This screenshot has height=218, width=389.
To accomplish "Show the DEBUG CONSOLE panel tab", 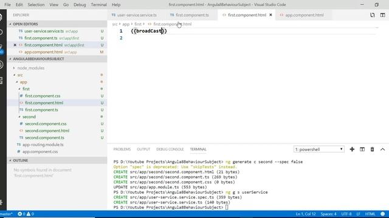I will point(170,150).
